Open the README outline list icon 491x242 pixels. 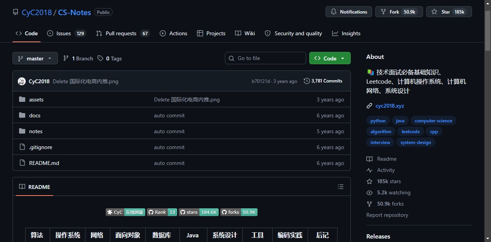(341, 187)
